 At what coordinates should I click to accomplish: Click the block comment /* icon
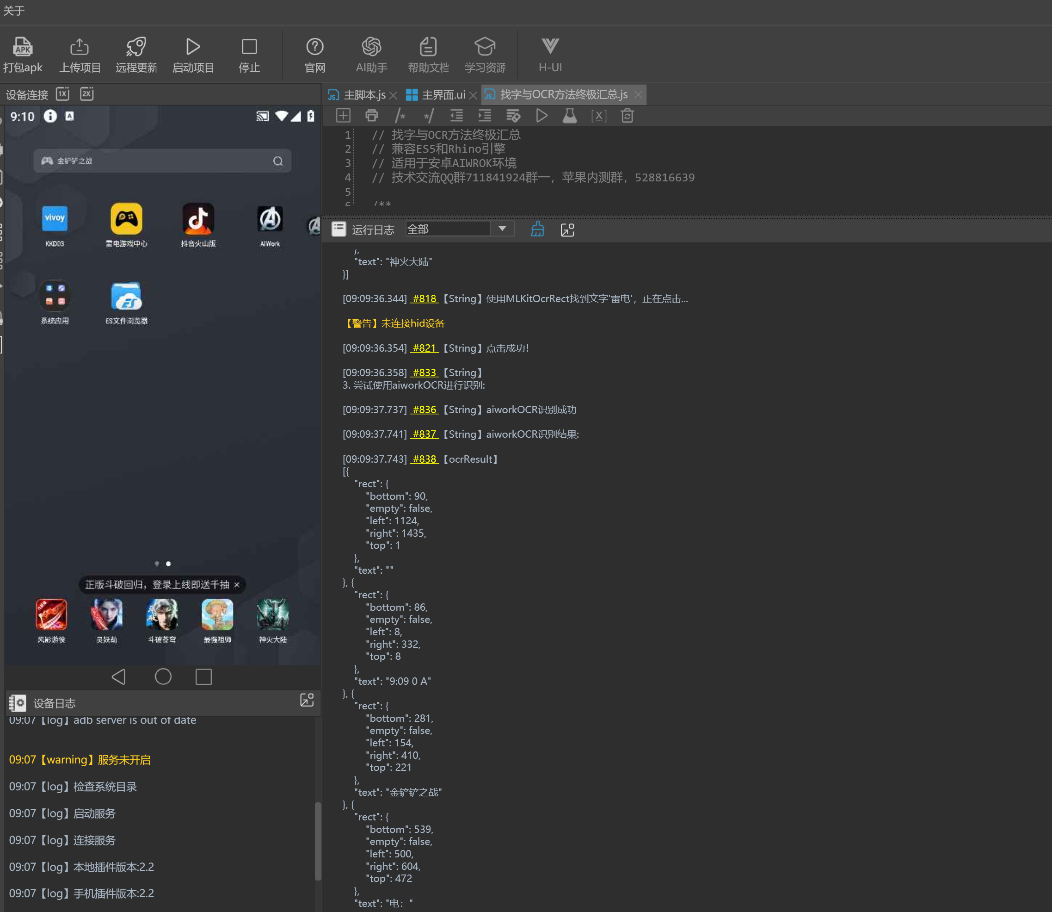coord(400,116)
